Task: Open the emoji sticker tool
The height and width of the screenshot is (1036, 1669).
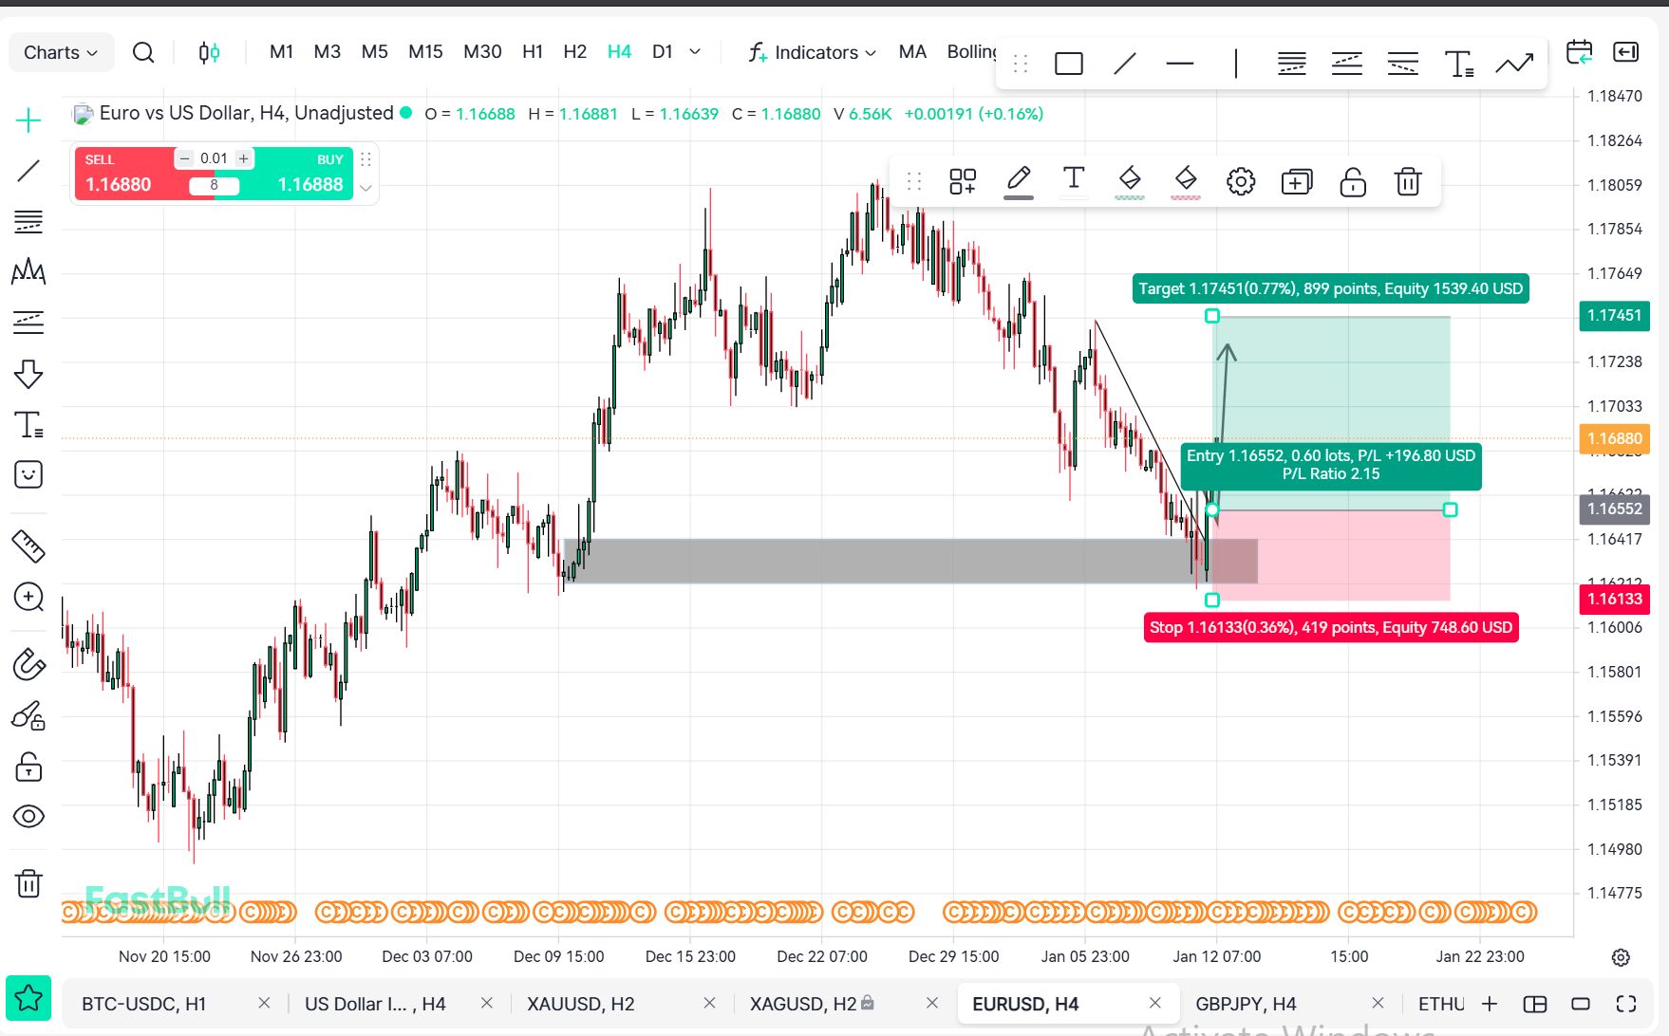Action: [x=28, y=474]
